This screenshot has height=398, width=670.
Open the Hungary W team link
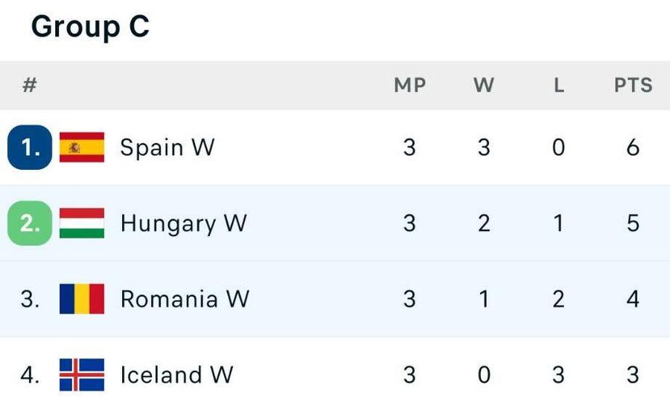pyautogui.click(x=183, y=224)
